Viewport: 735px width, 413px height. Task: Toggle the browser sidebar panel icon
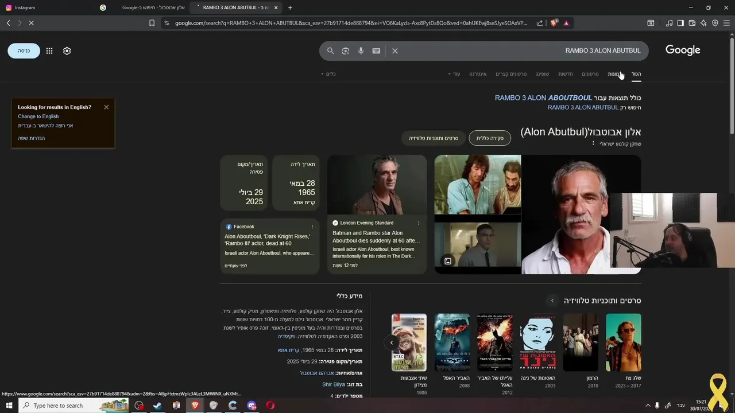click(680, 23)
